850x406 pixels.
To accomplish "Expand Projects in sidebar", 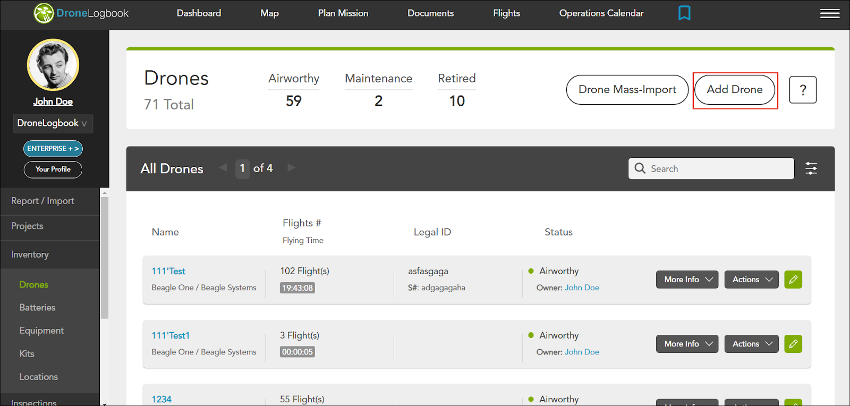I will (x=50, y=226).
